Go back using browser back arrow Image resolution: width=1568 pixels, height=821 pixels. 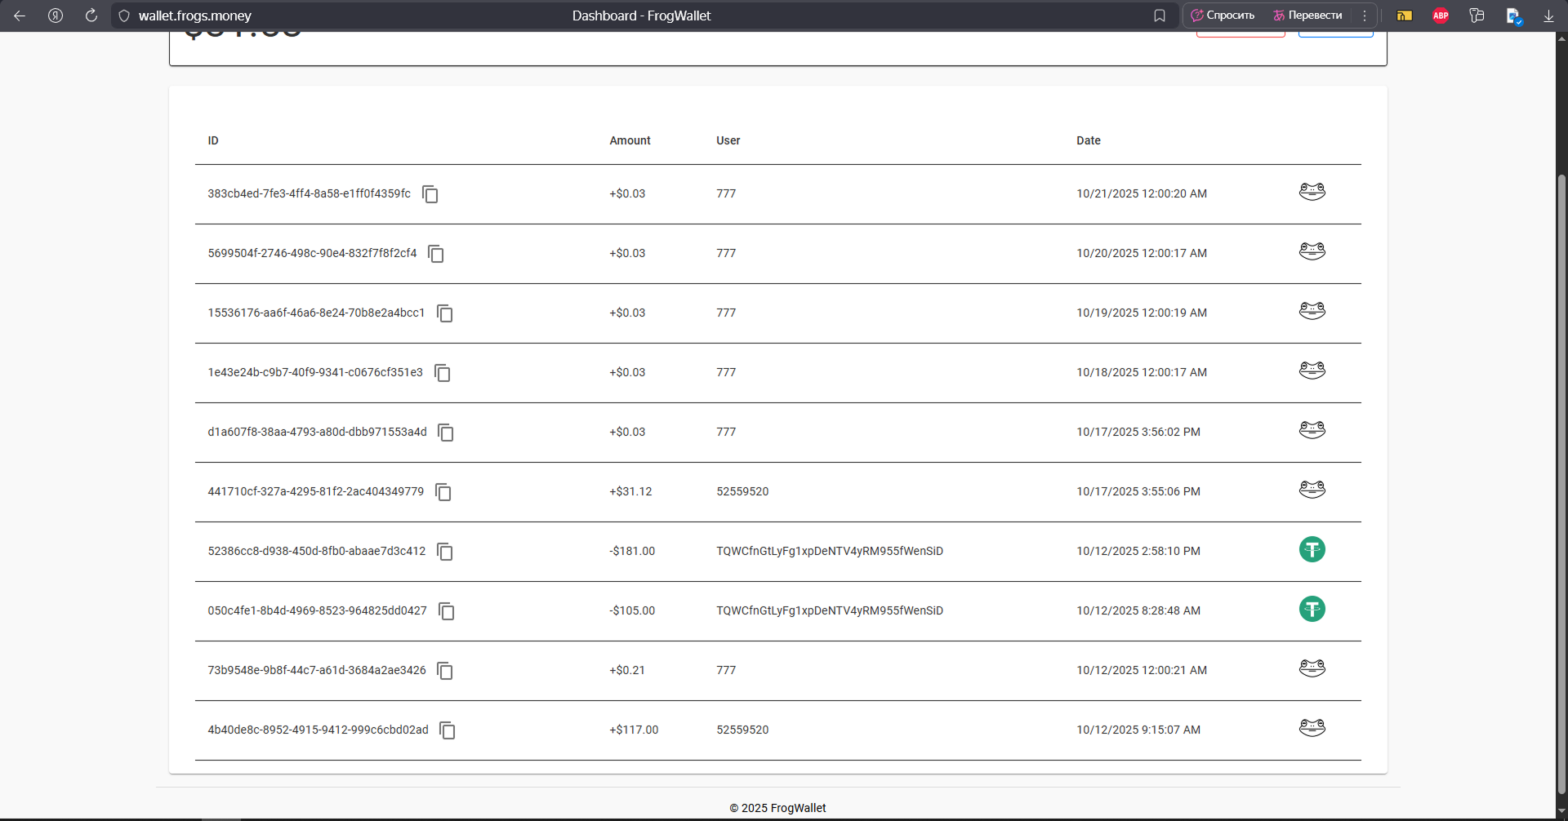pyautogui.click(x=20, y=16)
